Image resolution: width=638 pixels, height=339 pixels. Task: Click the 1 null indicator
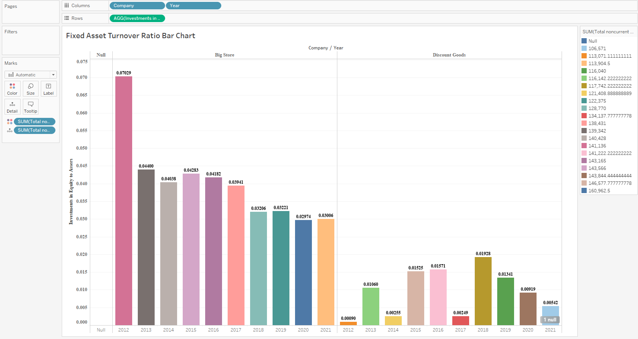coord(550,320)
